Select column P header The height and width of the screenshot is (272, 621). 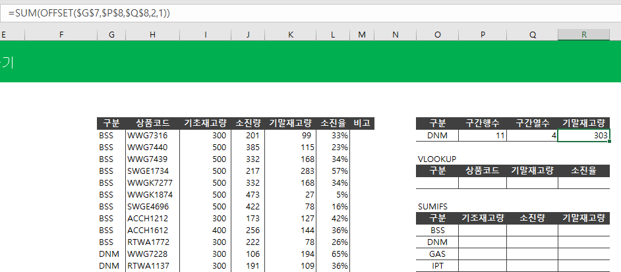click(483, 35)
